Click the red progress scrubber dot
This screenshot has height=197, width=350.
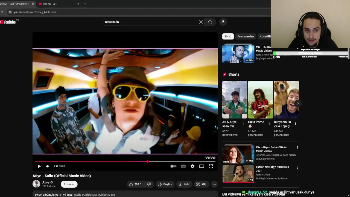(x=148, y=161)
